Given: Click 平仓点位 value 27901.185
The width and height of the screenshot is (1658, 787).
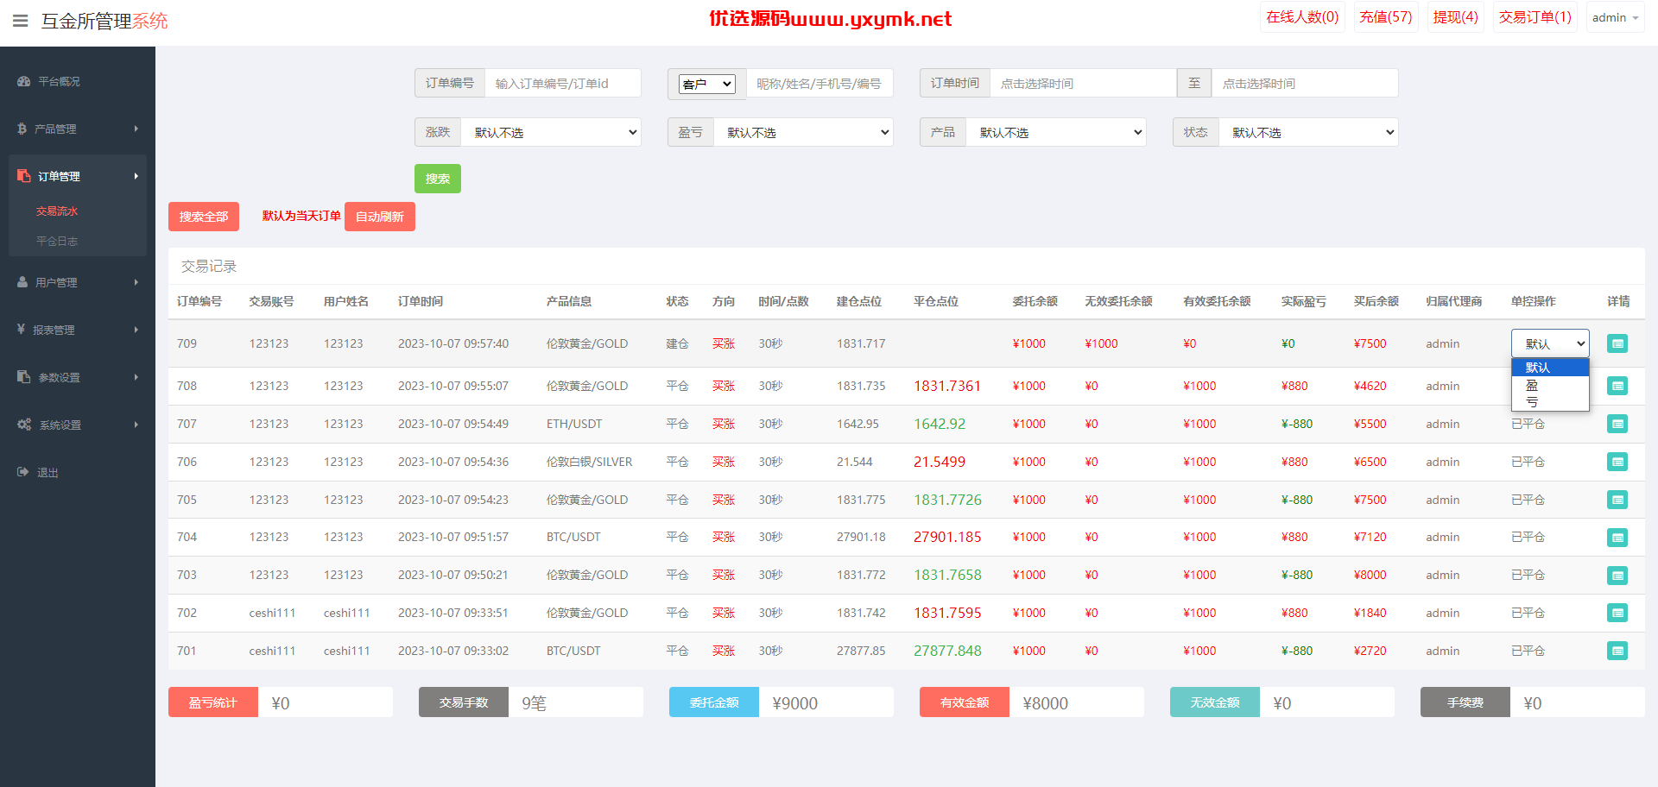Looking at the screenshot, I should point(947,537).
